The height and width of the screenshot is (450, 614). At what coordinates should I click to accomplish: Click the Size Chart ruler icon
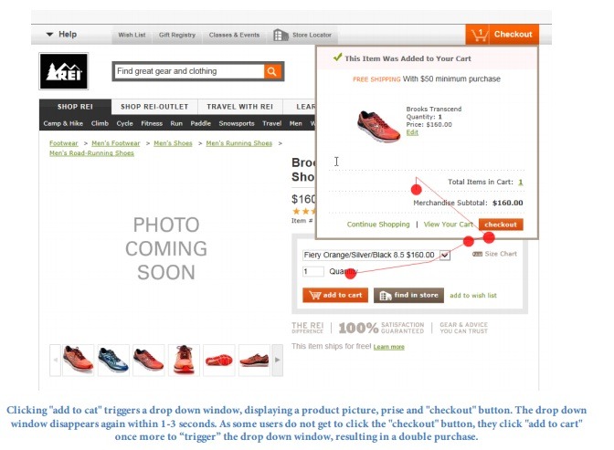coord(477,254)
